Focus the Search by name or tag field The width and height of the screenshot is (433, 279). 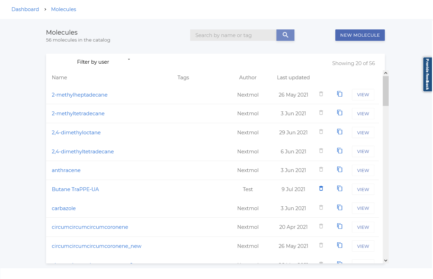(233, 35)
